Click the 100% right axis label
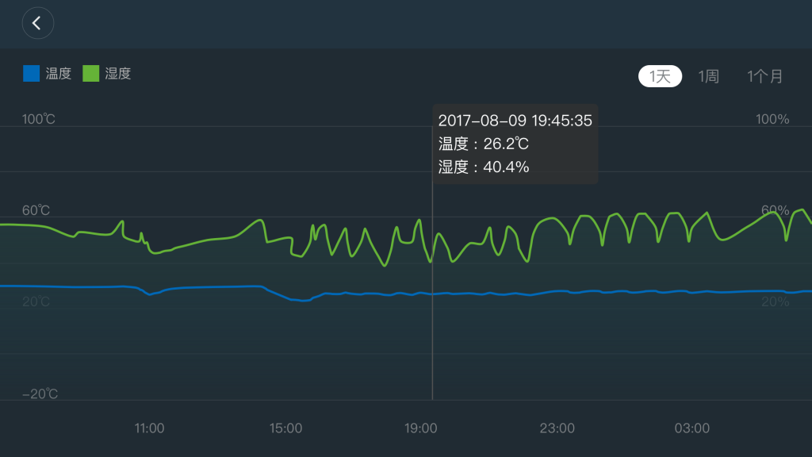The width and height of the screenshot is (812, 457). [x=772, y=120]
